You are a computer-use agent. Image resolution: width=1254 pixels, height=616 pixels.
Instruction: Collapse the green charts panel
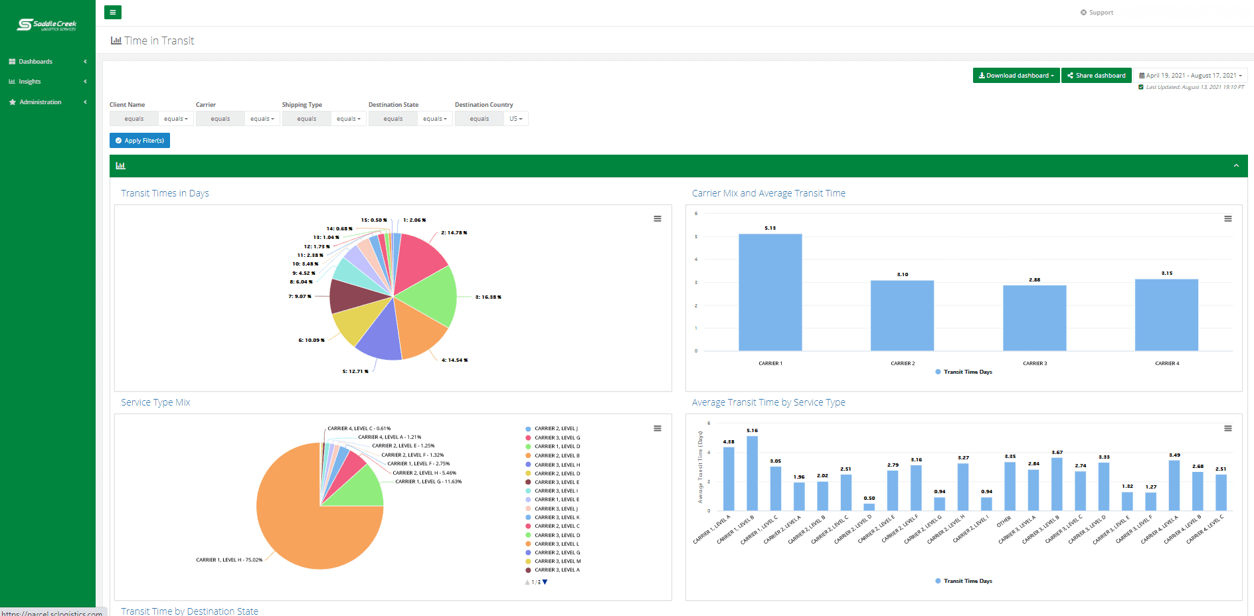[1237, 165]
